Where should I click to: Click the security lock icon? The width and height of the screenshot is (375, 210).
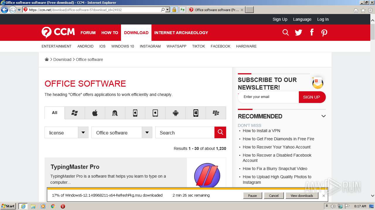pos(174,10)
